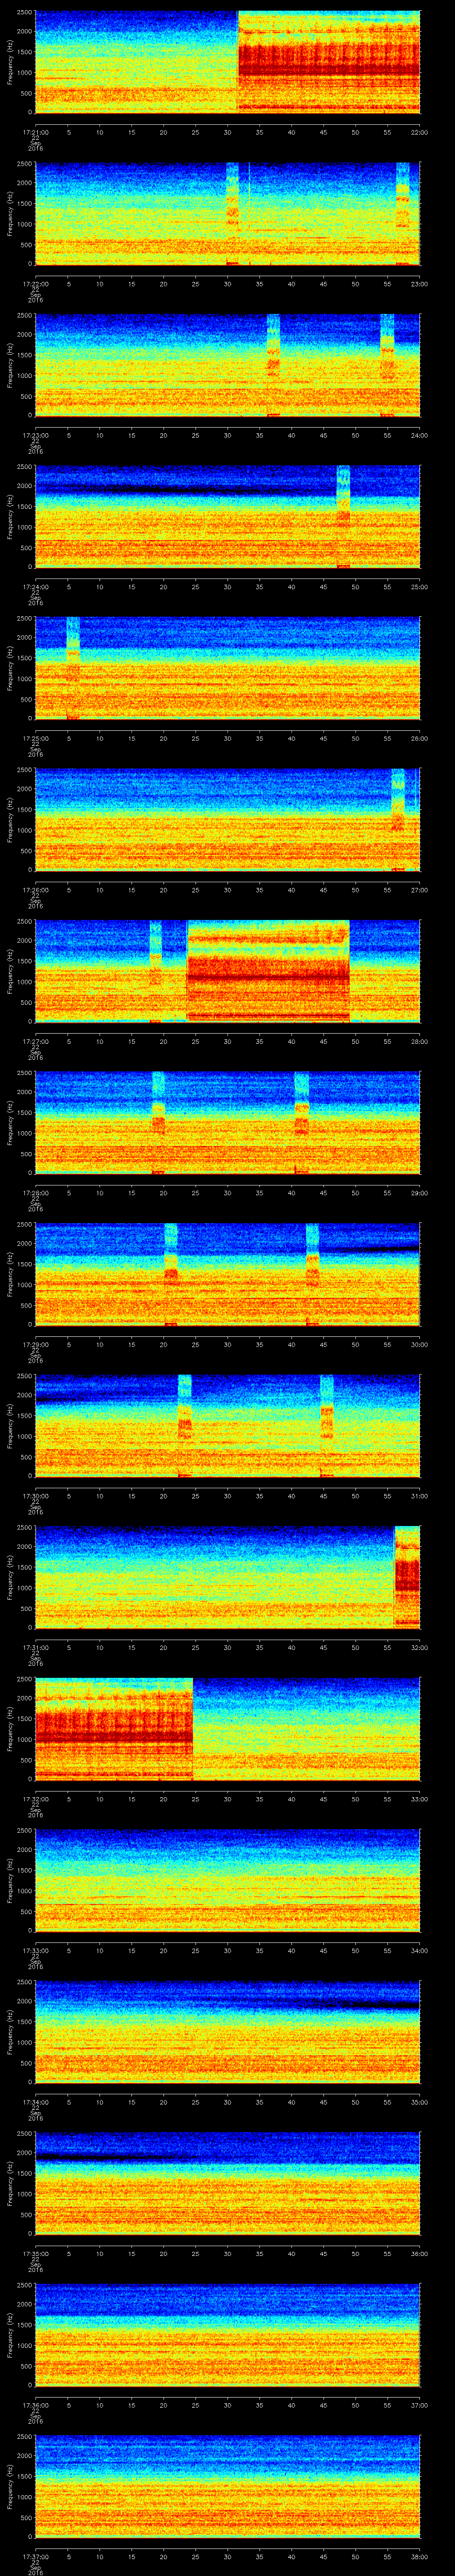Click the 17:24:00 time axis label
The width and height of the screenshot is (455, 2576).
(x=35, y=586)
